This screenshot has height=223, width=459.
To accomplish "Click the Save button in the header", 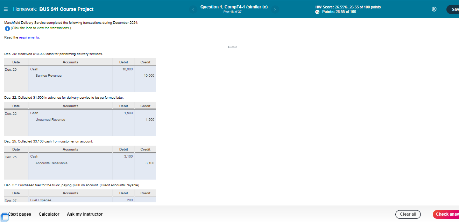I will point(454,9).
